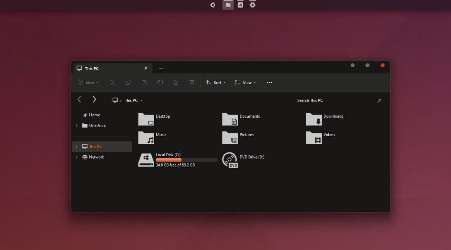Open the settings gear in top dock
The width and height of the screenshot is (451, 250).
(252, 5)
